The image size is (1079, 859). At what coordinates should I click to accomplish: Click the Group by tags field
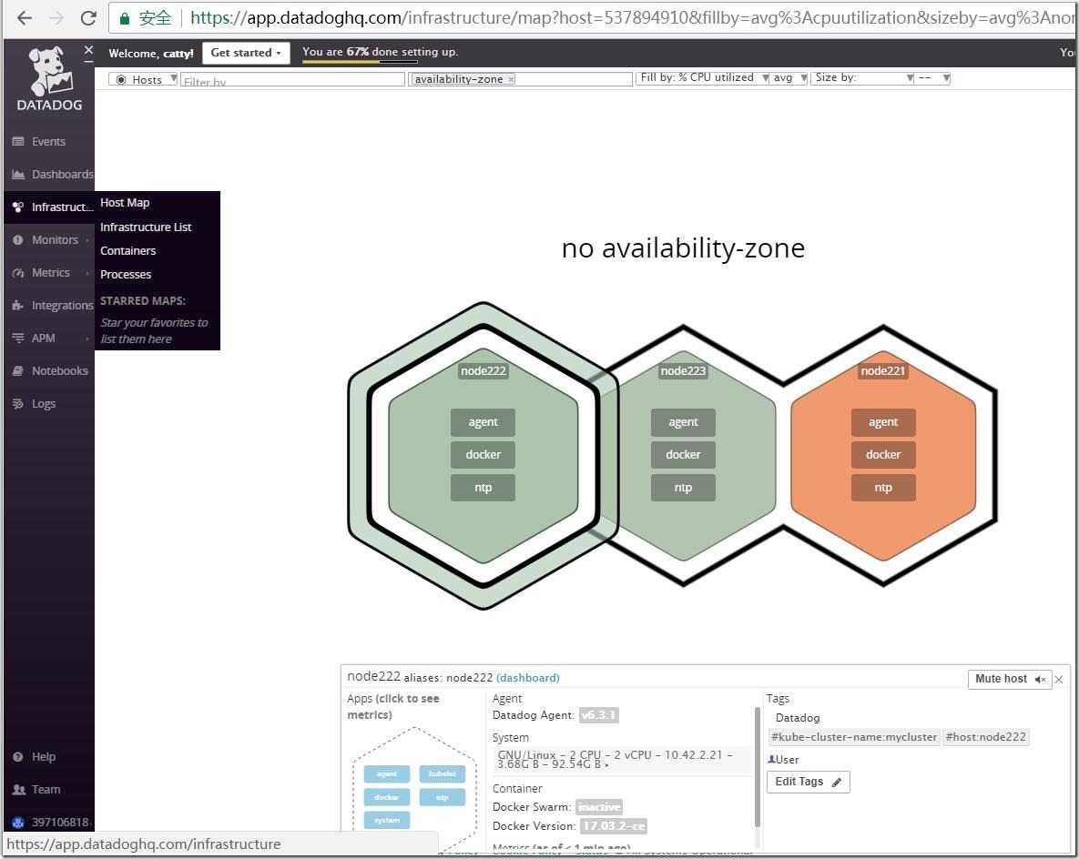coord(520,80)
